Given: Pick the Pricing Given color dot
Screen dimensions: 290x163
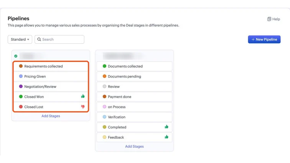Looking at the screenshot, I should point(21,76).
